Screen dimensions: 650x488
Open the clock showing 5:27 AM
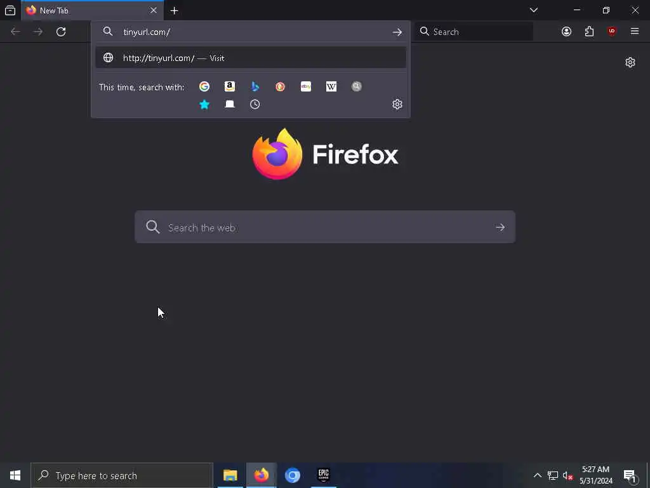[596, 475]
